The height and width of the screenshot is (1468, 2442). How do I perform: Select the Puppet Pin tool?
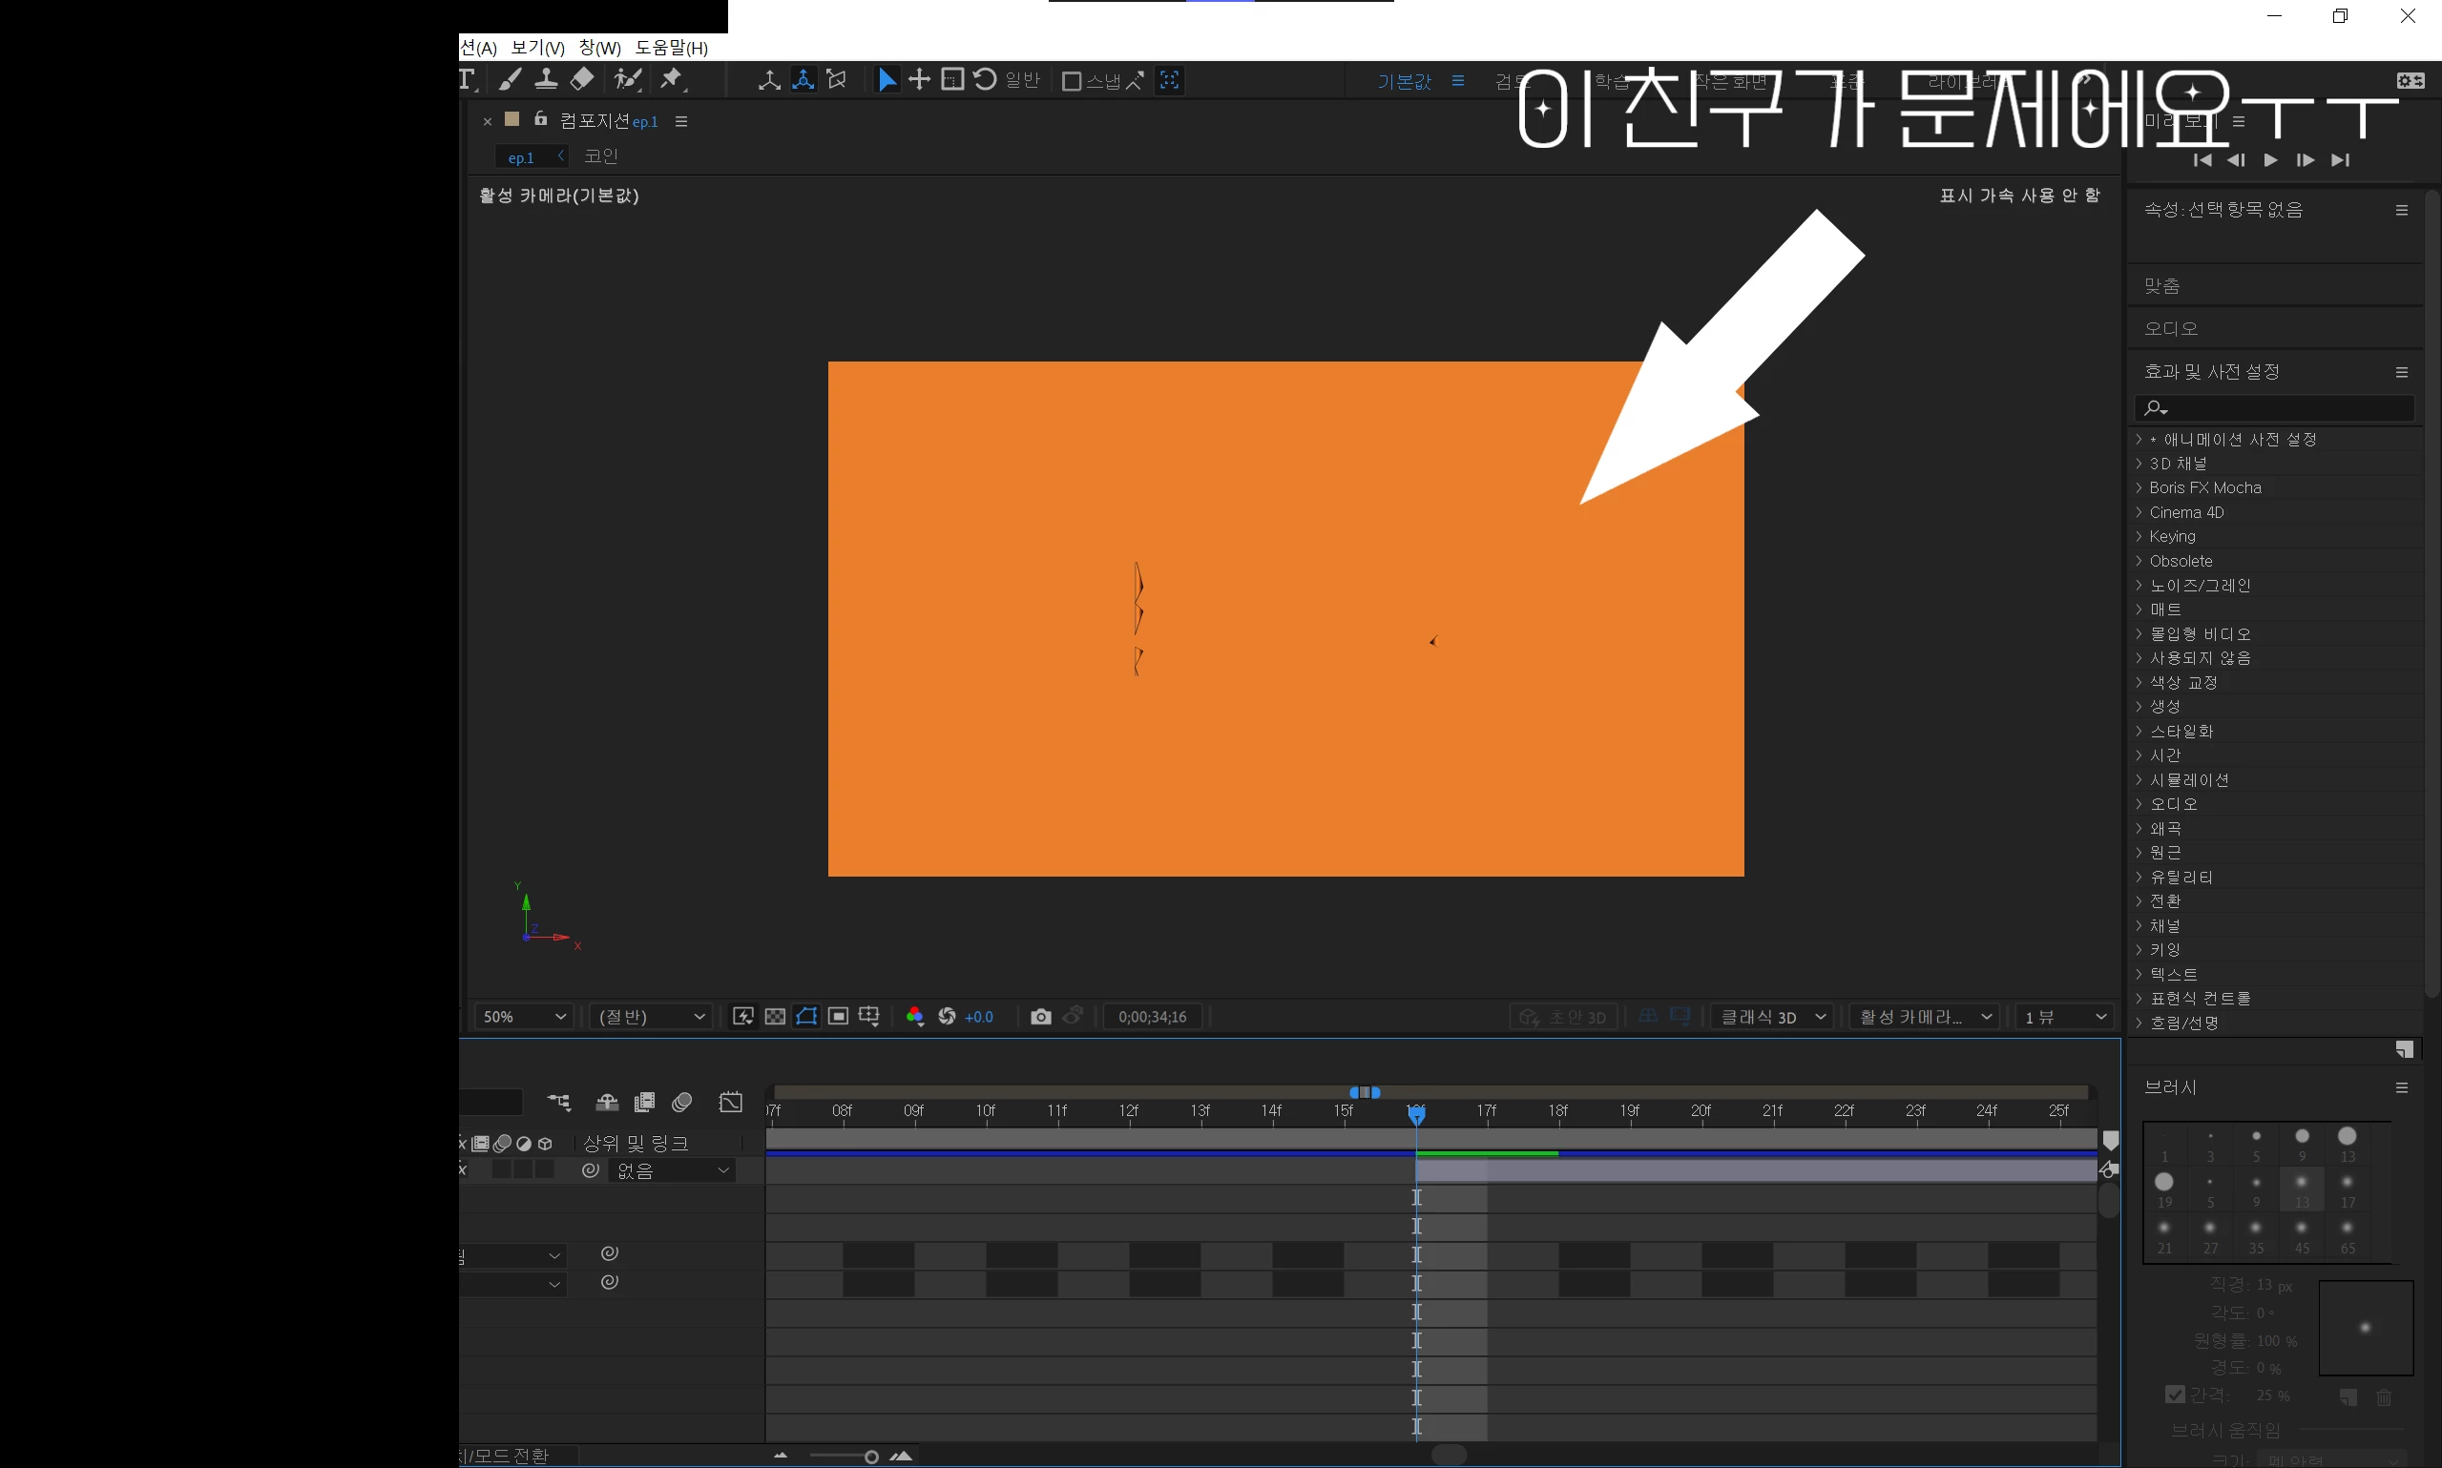click(x=672, y=79)
